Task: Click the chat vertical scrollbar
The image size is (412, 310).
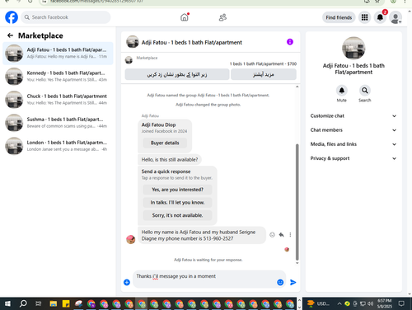Action: click(297, 202)
